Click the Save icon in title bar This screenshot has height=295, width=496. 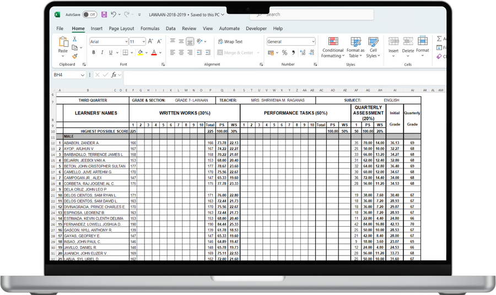[x=104, y=14]
